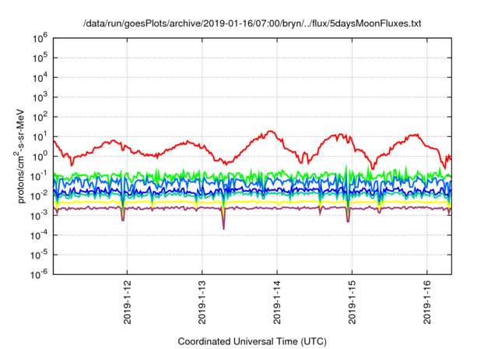
Task: Click the 10^-4 y-axis tick label
Action: (39, 235)
